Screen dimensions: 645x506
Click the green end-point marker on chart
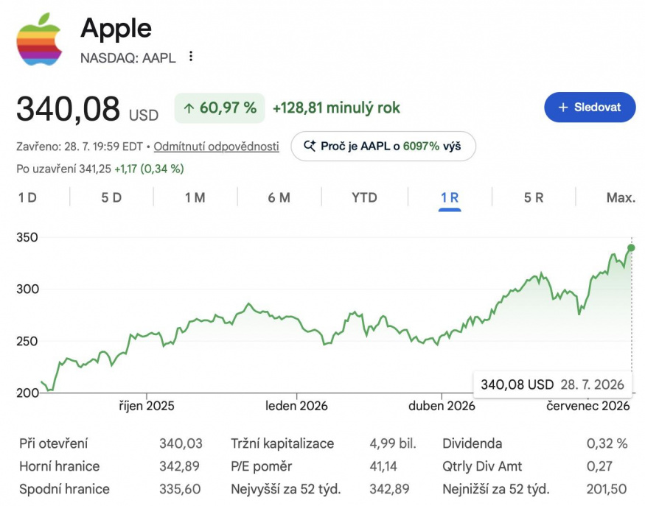coord(631,248)
